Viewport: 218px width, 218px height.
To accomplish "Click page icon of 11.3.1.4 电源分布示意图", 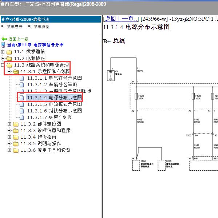I will point(22,98).
